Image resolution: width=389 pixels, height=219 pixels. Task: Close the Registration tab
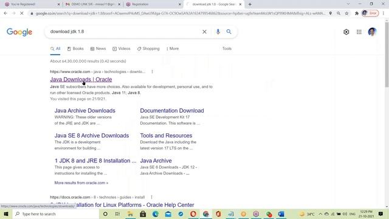(x=180, y=4)
